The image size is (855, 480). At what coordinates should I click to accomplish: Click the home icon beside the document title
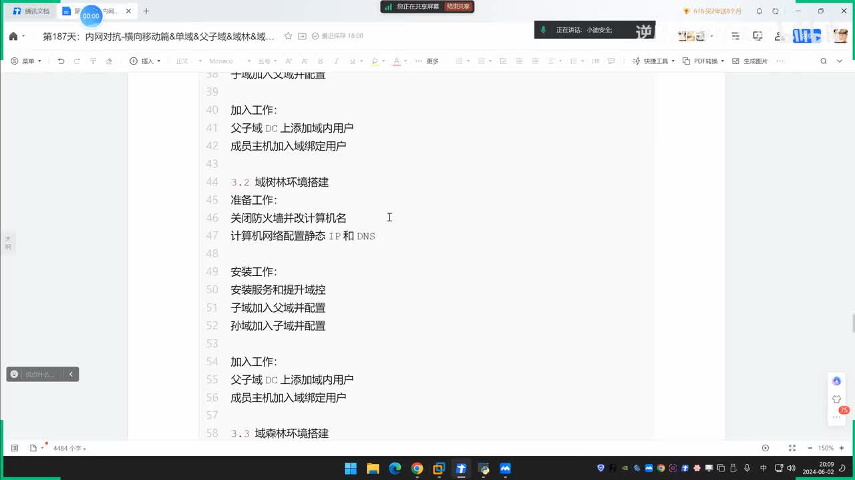[13, 36]
